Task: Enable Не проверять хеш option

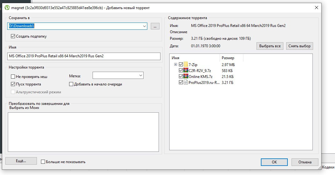Action: 13,76
